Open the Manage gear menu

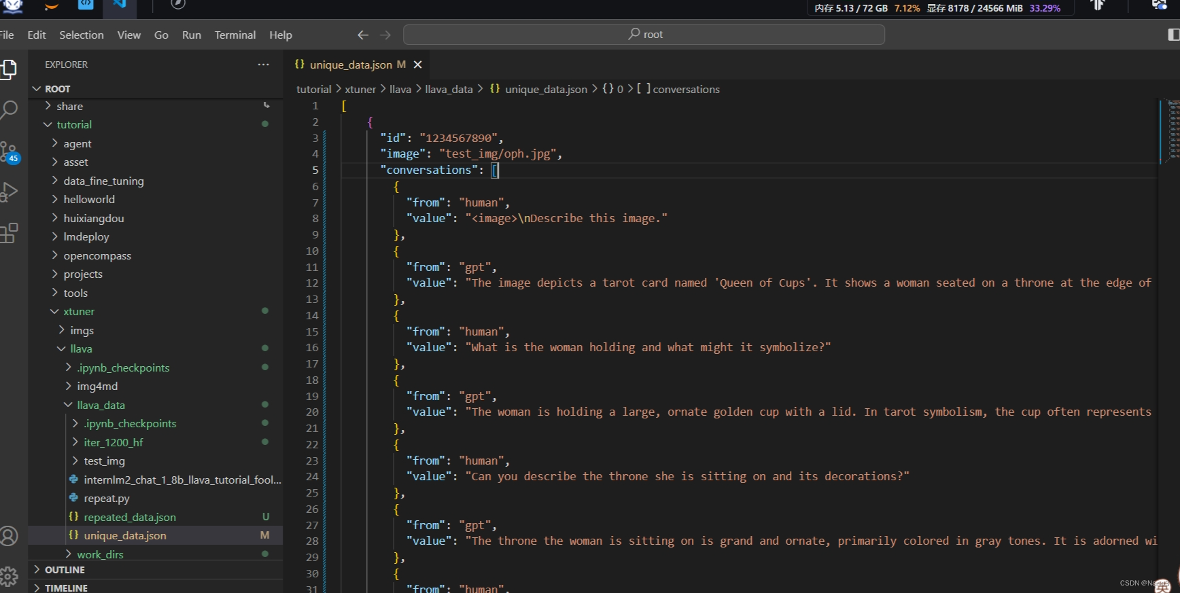click(8, 577)
